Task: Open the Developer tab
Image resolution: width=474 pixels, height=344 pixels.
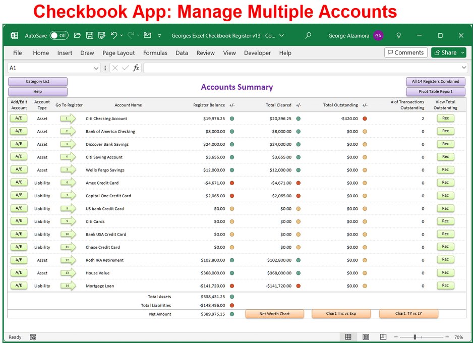Action: point(257,52)
